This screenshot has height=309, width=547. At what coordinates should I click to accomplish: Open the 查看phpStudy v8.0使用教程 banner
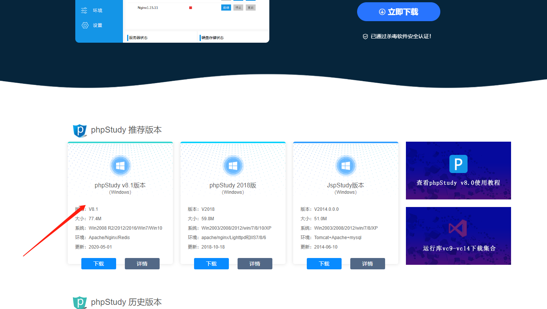pos(458,170)
